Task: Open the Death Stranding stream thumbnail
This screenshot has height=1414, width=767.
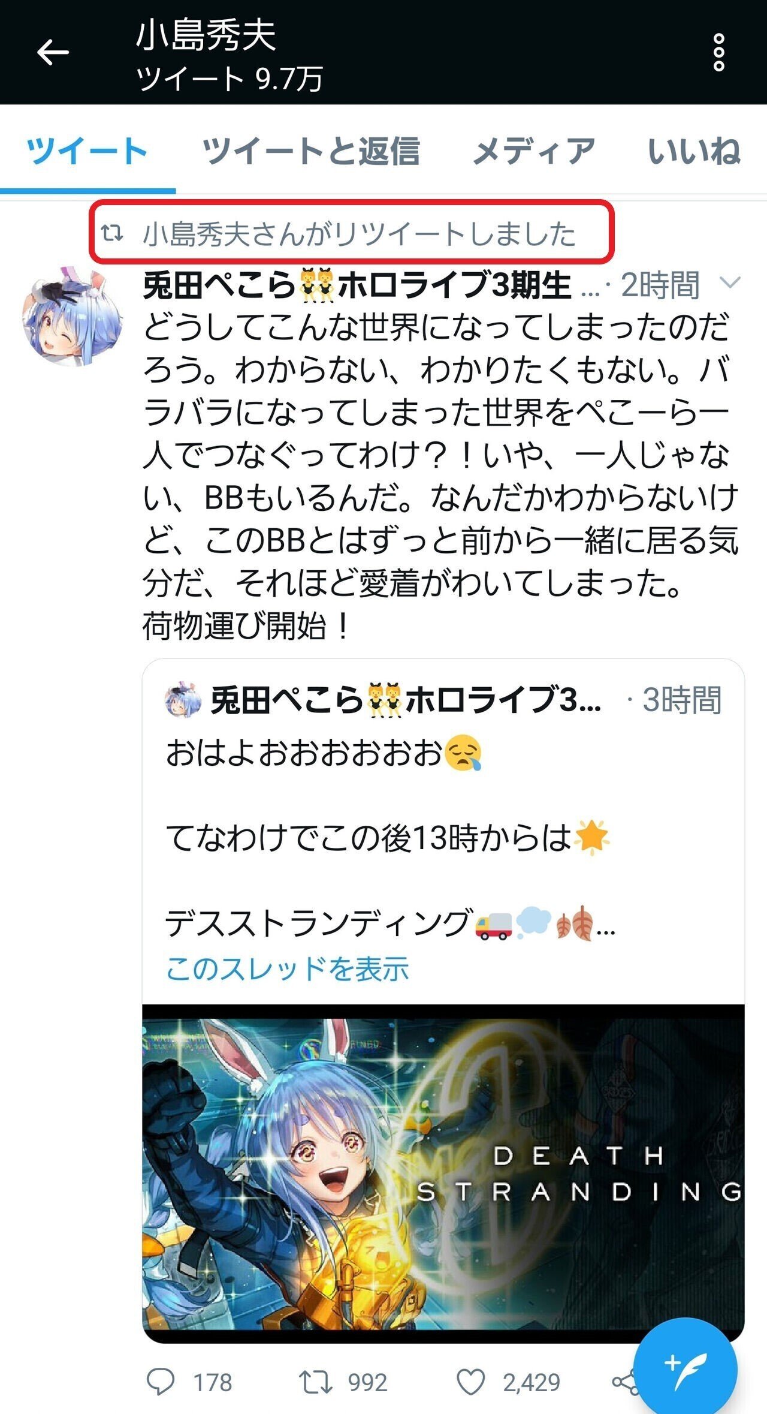Action: [x=443, y=1173]
